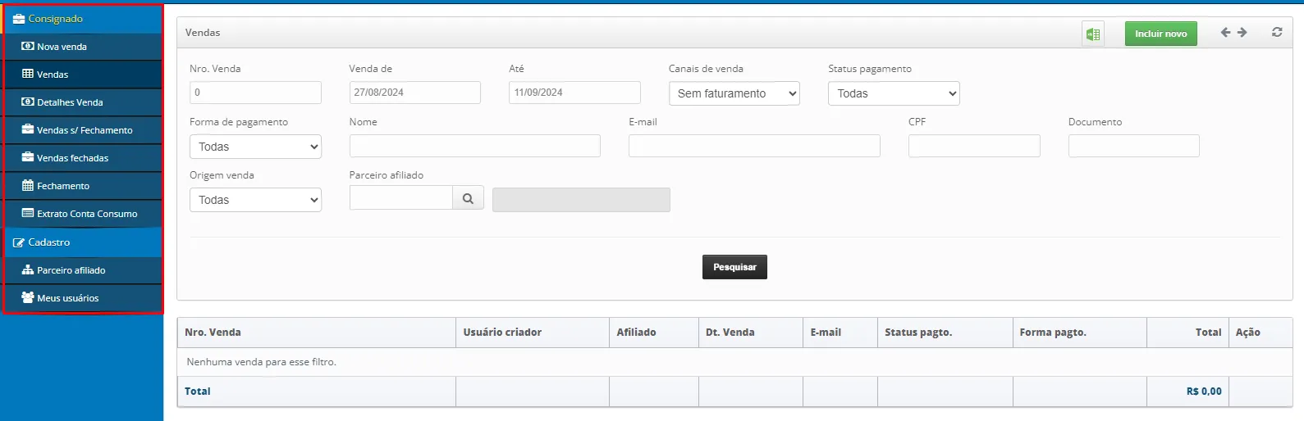The width and height of the screenshot is (1304, 421).
Task: Expand the Canais de venda dropdown
Action: (734, 93)
